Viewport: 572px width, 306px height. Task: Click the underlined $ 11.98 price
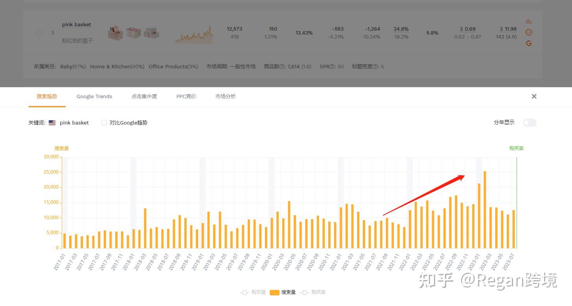click(508, 29)
